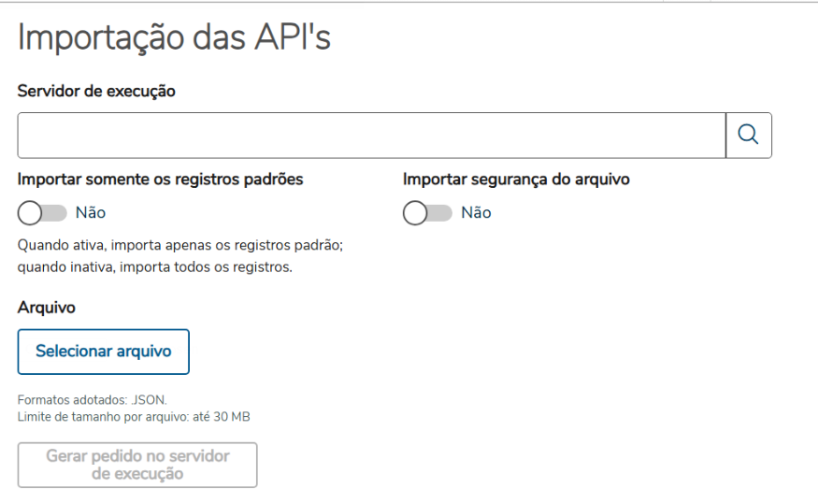Click the Importação das API's page heading
Image resolution: width=818 pixels, height=503 pixels.
[x=174, y=38]
